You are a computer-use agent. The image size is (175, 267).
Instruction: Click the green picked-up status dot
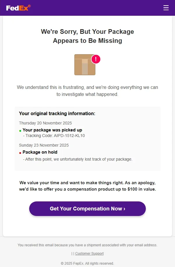[20, 131]
